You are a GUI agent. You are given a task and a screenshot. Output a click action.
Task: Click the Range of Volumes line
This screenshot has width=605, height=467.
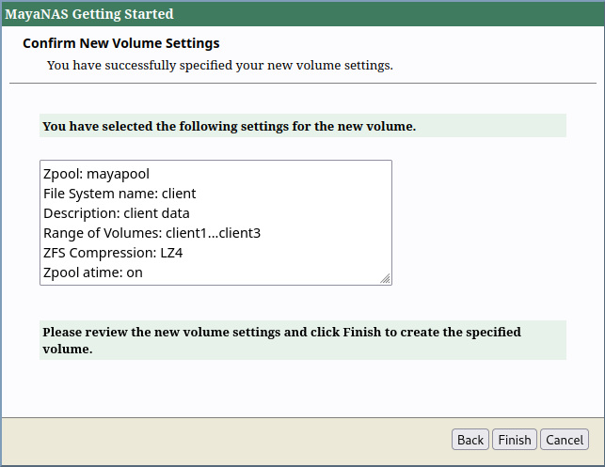[151, 233]
